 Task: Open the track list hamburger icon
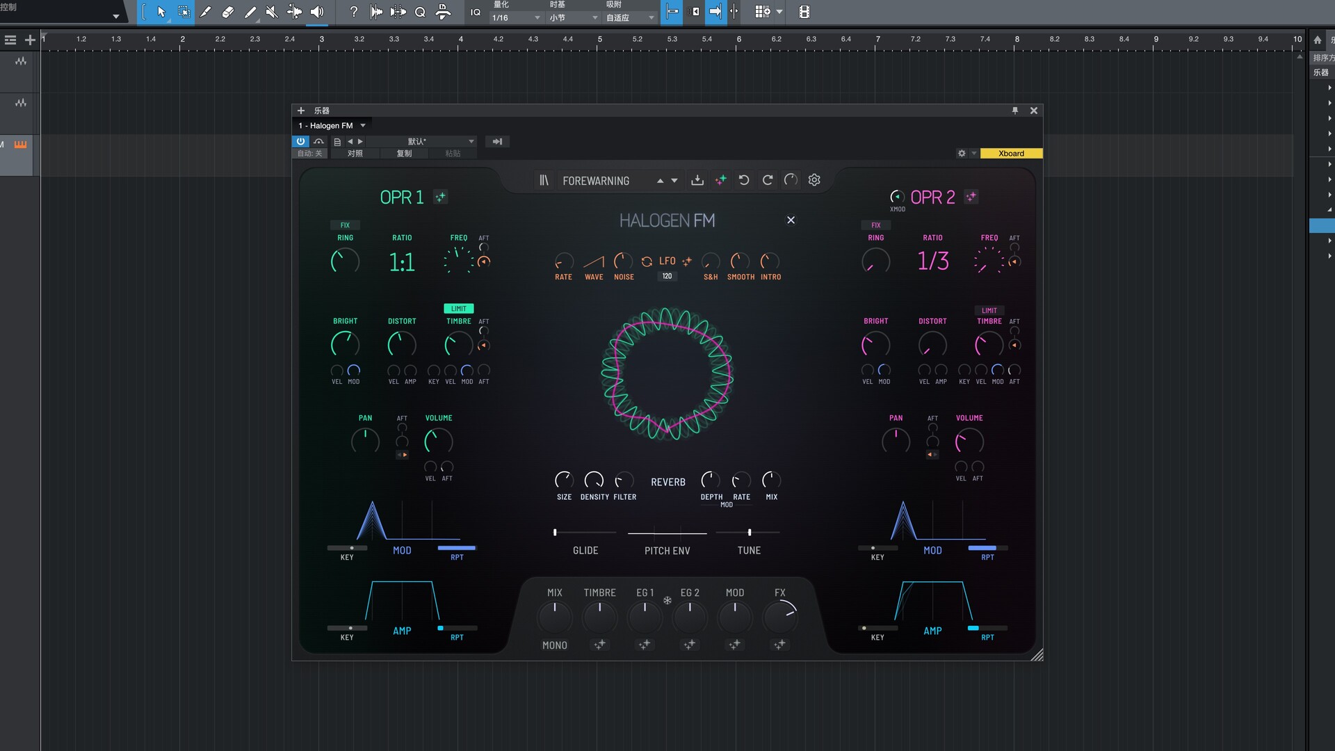pos(10,40)
